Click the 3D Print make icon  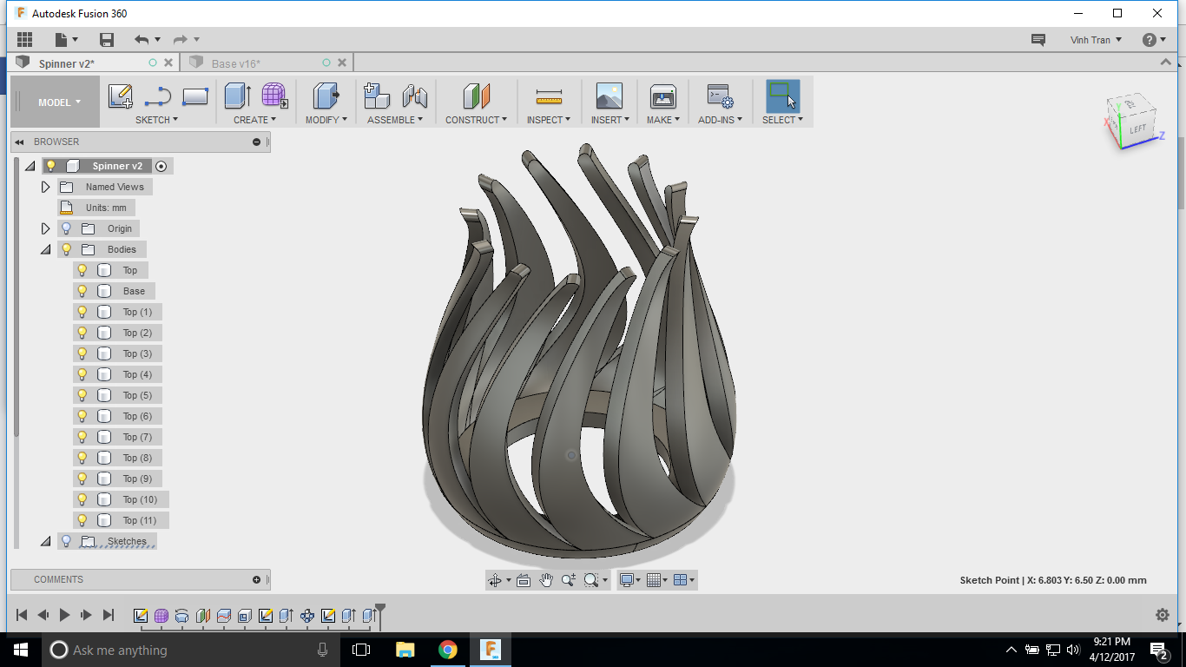click(x=662, y=96)
